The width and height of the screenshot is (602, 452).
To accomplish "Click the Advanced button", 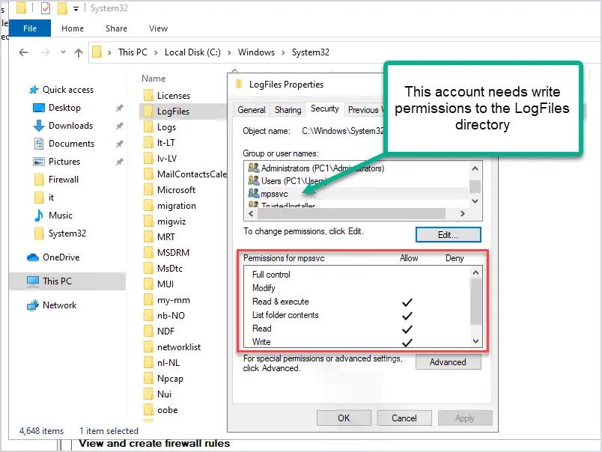I will [x=448, y=362].
